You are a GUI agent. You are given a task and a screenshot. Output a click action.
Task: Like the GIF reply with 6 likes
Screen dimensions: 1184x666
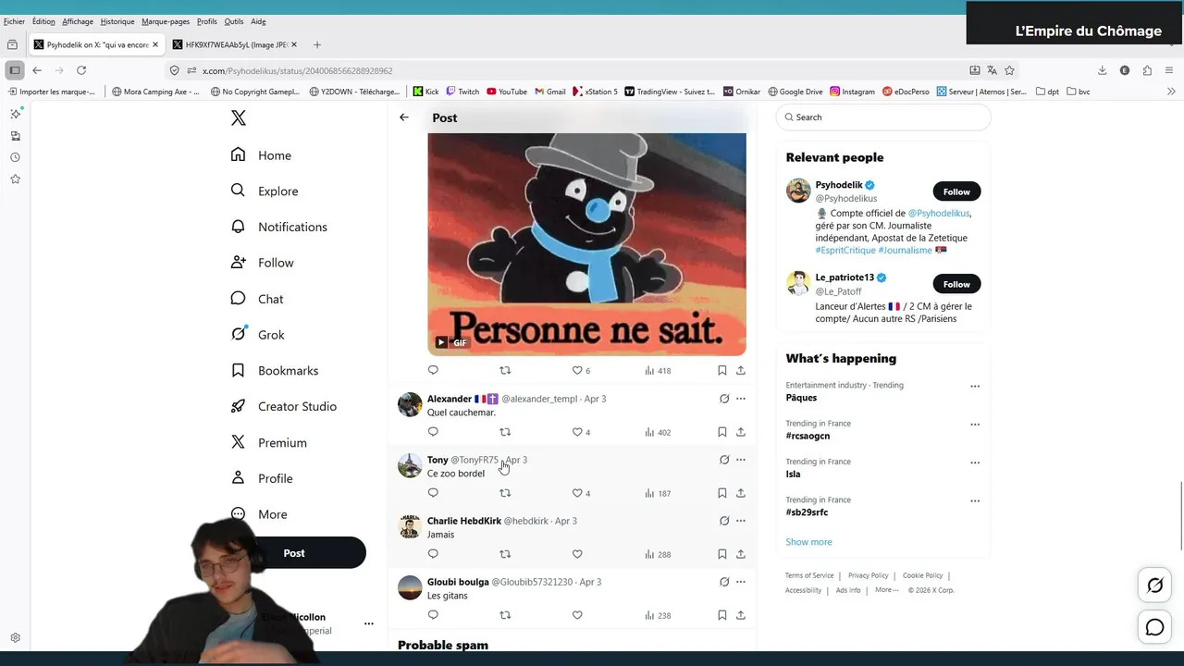point(581,370)
